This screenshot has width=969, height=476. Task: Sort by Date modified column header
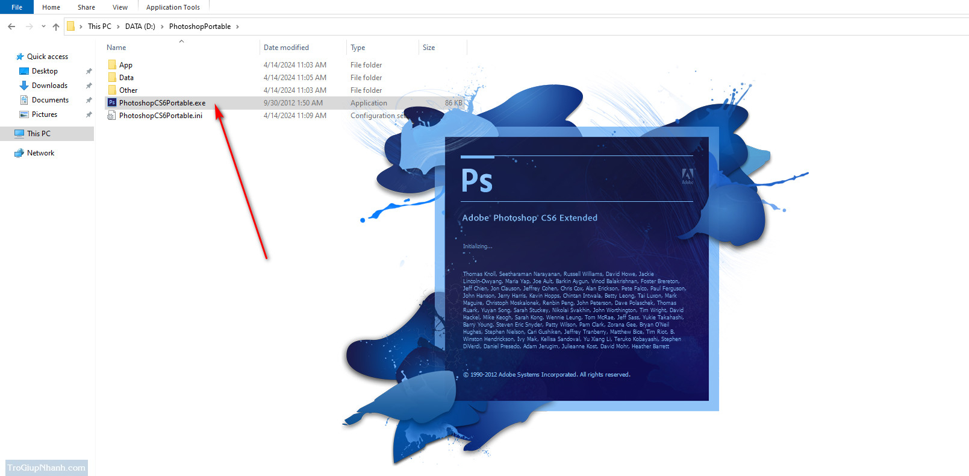pos(286,48)
